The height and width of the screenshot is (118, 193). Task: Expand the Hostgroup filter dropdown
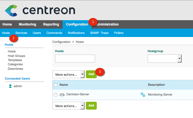click(x=164, y=59)
